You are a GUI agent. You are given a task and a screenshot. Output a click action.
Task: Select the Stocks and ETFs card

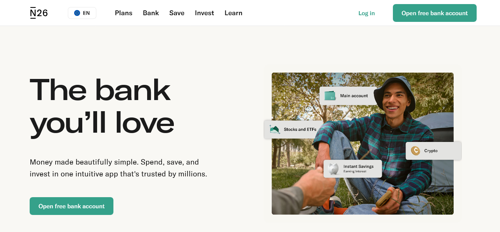tap(293, 129)
